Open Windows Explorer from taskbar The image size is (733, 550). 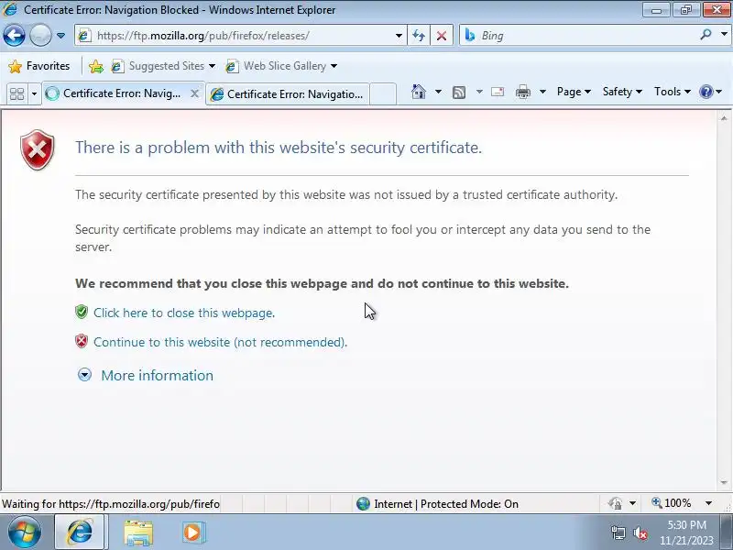click(x=138, y=533)
